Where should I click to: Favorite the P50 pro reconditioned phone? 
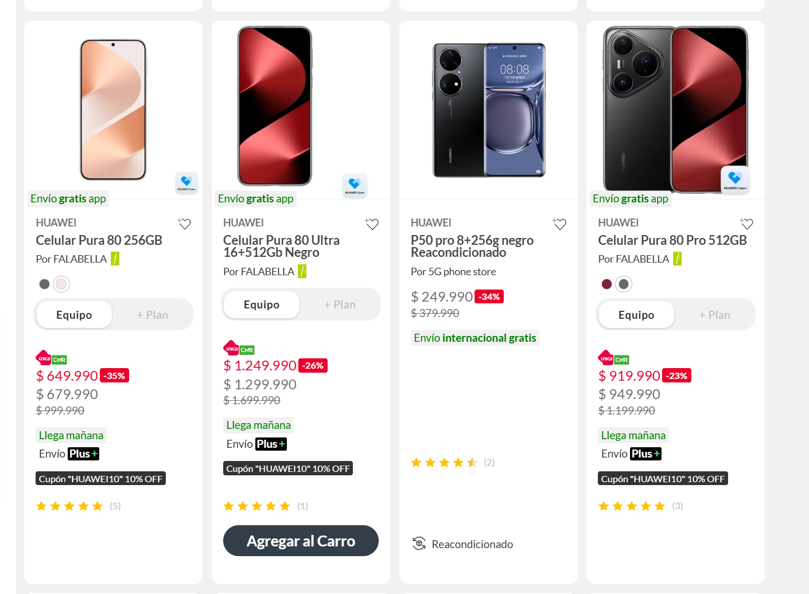point(559,224)
